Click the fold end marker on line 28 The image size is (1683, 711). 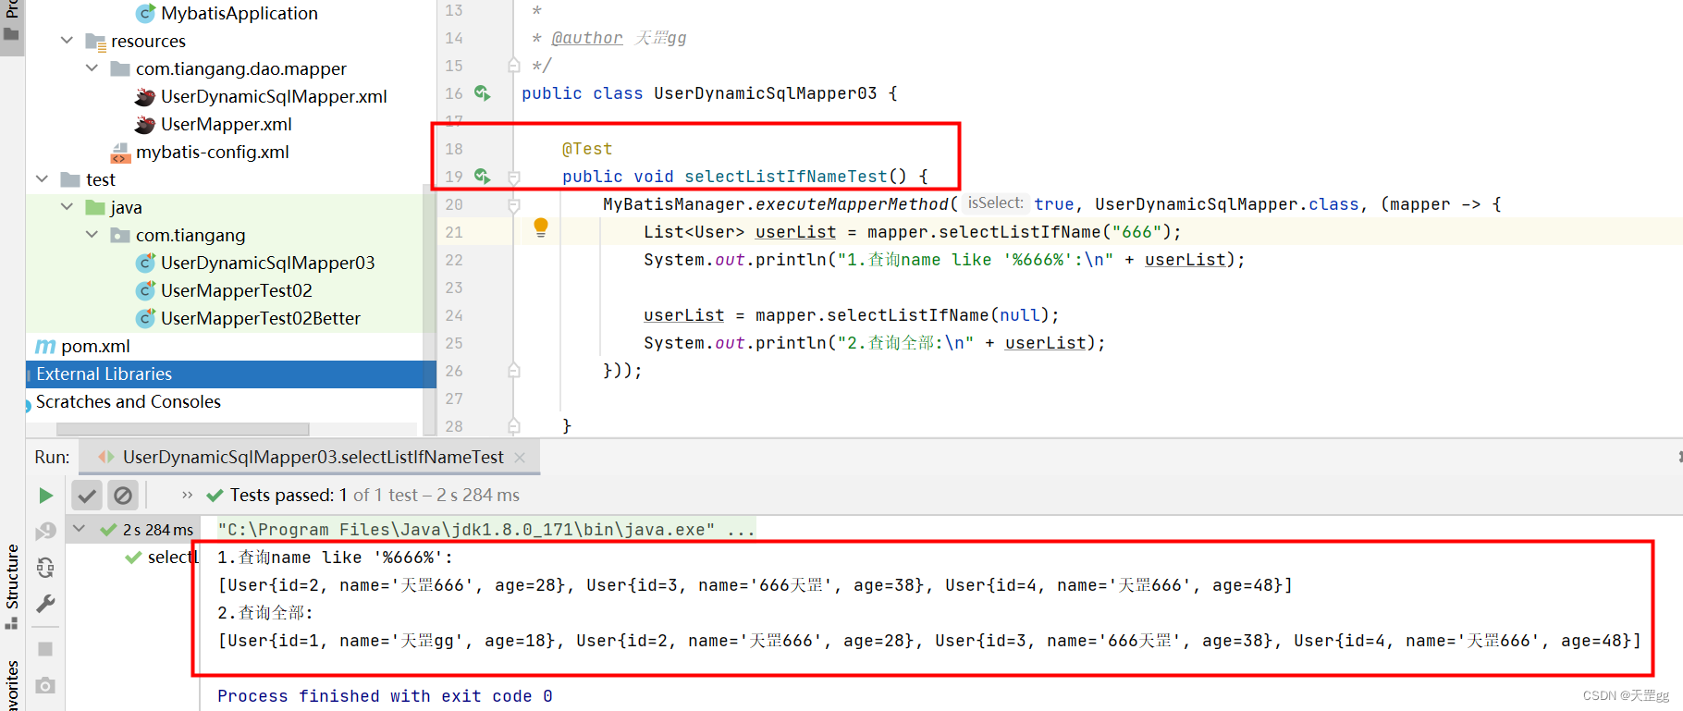click(514, 426)
